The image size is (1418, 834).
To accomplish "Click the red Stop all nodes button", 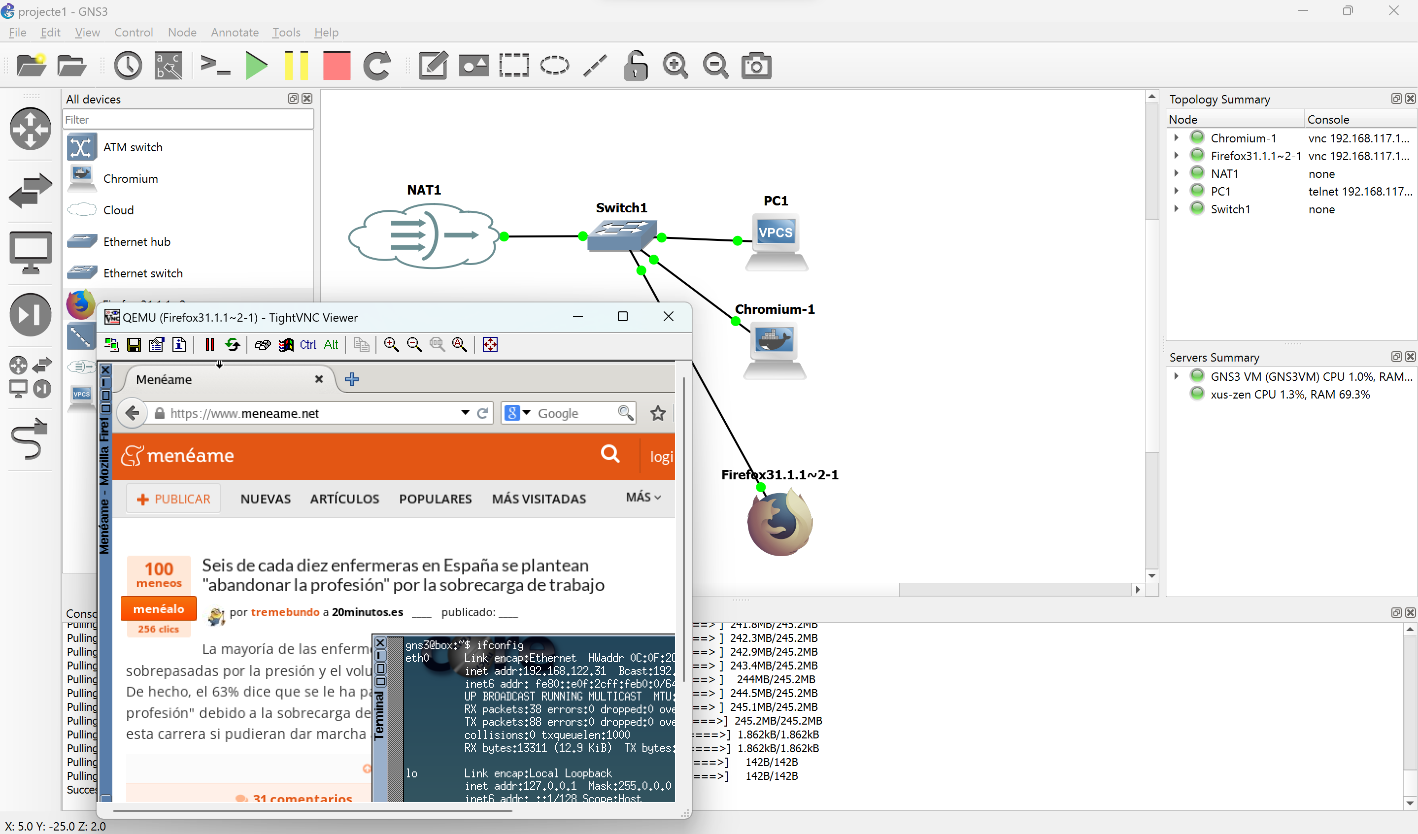I will click(337, 66).
